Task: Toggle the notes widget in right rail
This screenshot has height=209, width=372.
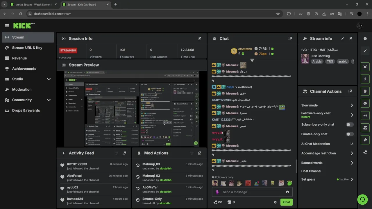Action: tap(365, 91)
